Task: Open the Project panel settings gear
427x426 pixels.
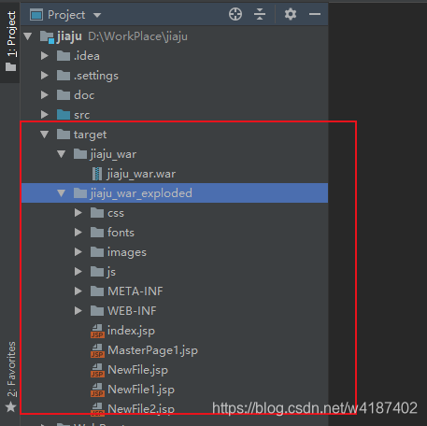Action: pyautogui.click(x=291, y=14)
